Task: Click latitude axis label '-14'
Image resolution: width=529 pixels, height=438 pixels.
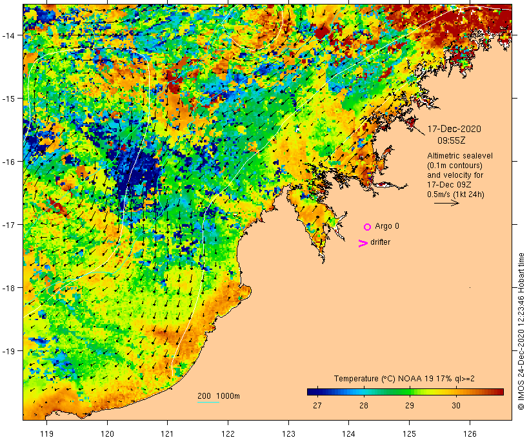Action: point(8,35)
